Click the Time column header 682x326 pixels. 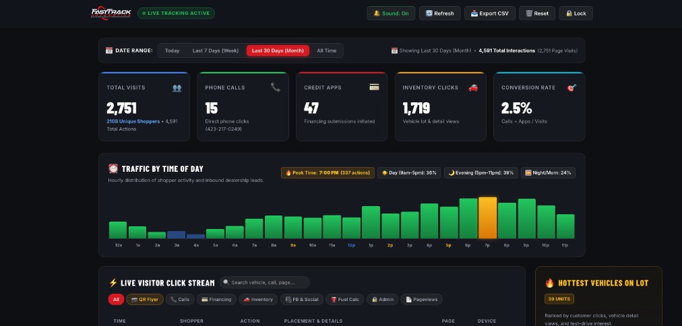coord(119,321)
